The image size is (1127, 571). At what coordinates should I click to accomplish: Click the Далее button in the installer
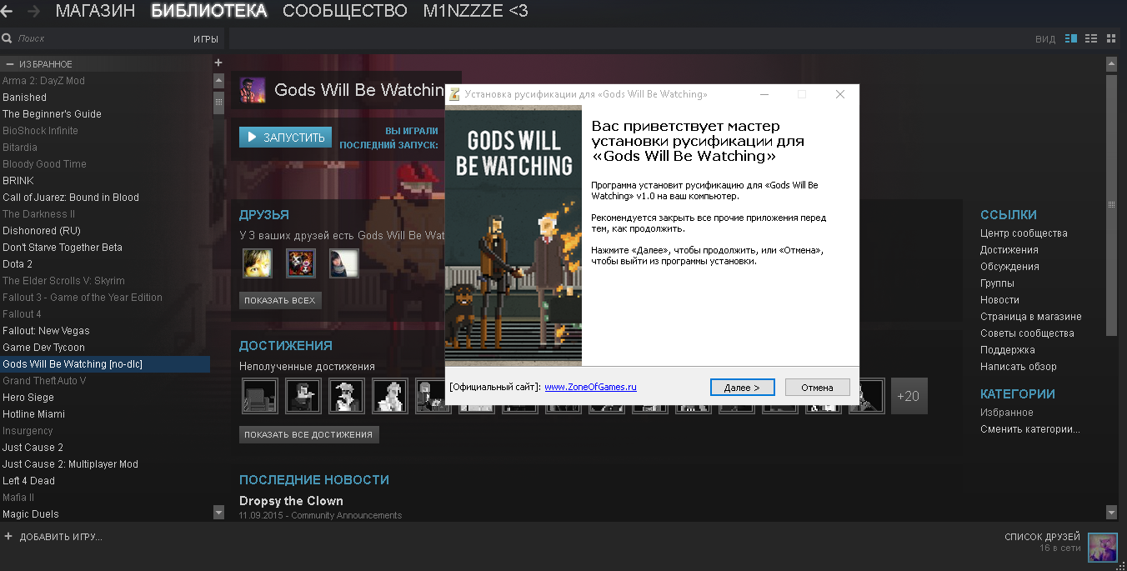742,388
